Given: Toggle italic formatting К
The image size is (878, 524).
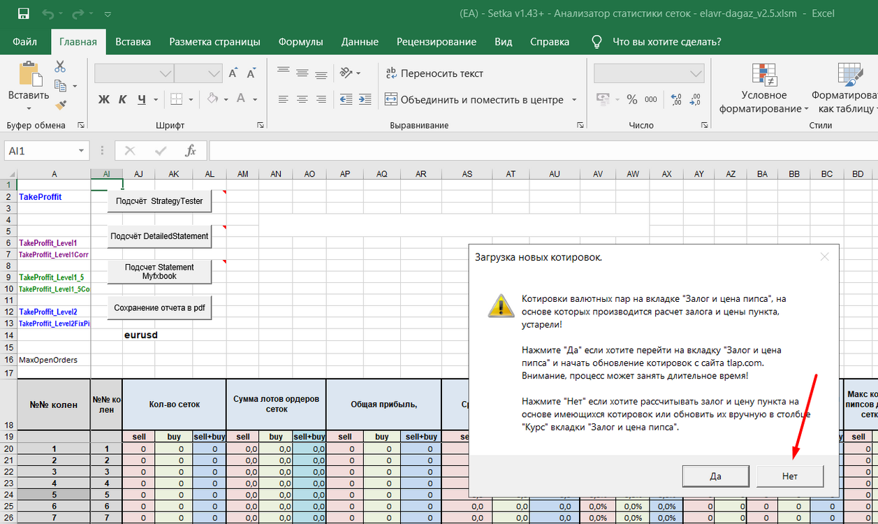Looking at the screenshot, I should (123, 100).
